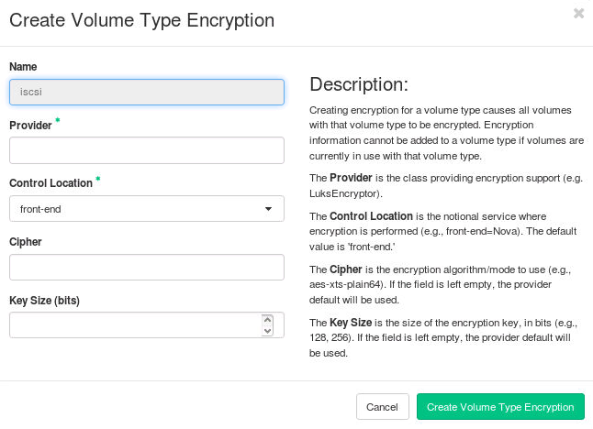Decrease Key Size with the down arrow

(x=267, y=331)
